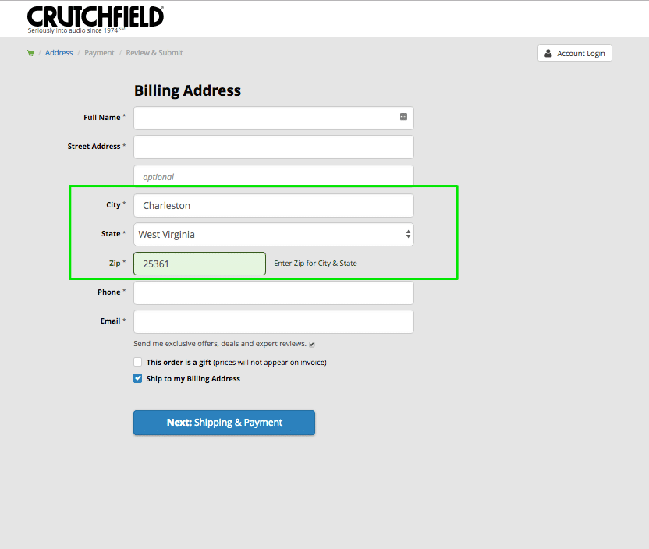Check the This order is a gift box
This screenshot has height=549, width=649.
click(x=138, y=362)
